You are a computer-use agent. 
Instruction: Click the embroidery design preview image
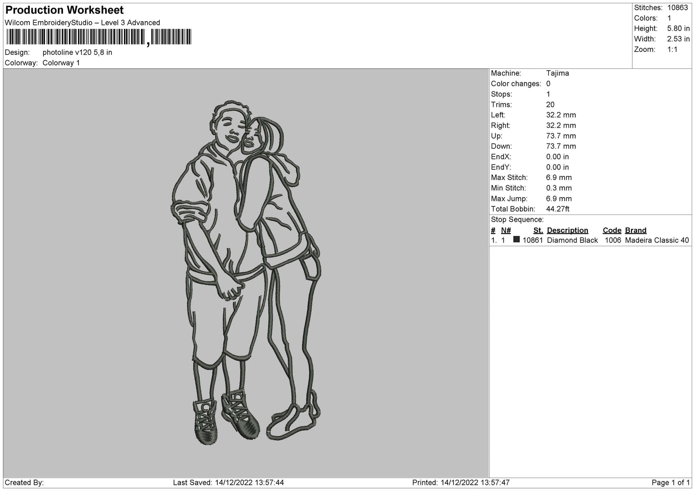[x=246, y=273]
